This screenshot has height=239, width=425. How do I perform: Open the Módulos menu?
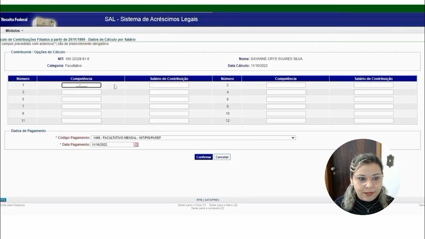pyautogui.click(x=14, y=31)
